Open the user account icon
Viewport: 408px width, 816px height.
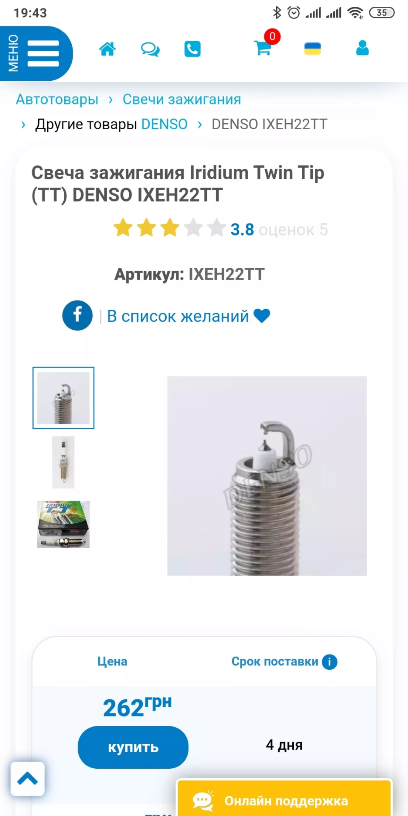point(362,48)
